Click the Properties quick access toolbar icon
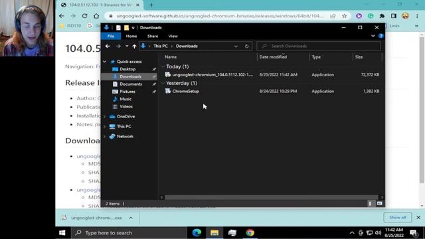Screen dimensions: 425x239 (x=118, y=28)
